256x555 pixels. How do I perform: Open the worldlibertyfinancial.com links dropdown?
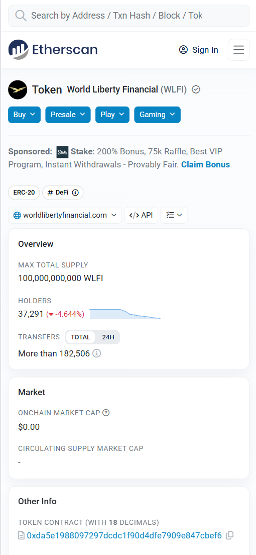(65, 215)
